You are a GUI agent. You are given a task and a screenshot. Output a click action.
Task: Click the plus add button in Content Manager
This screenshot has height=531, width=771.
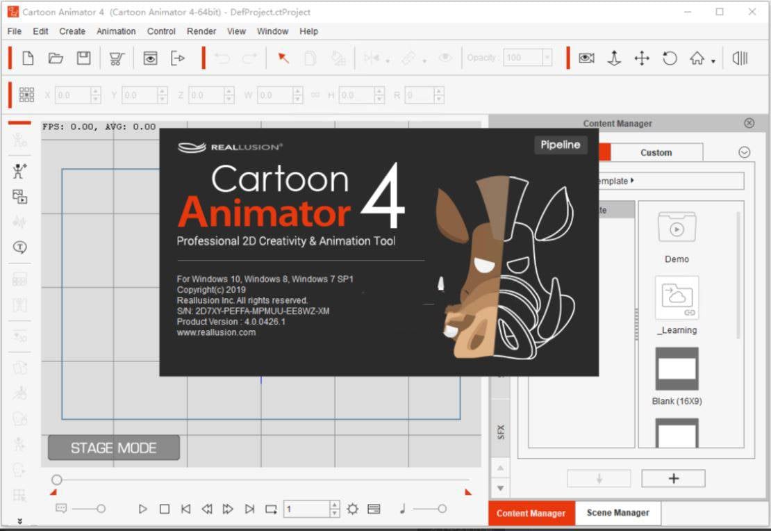(x=673, y=478)
